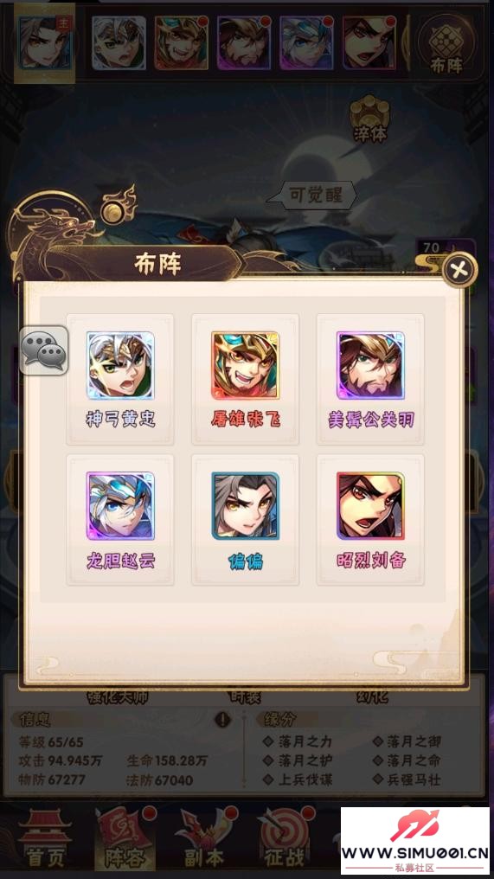Select main hero portrait in top bar

[44, 42]
